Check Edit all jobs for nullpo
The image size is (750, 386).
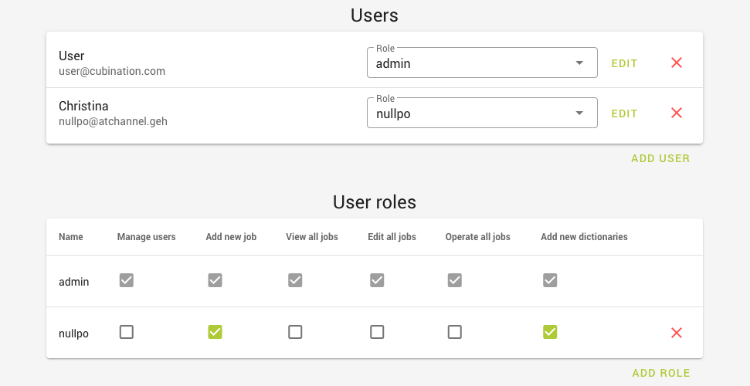(x=377, y=332)
